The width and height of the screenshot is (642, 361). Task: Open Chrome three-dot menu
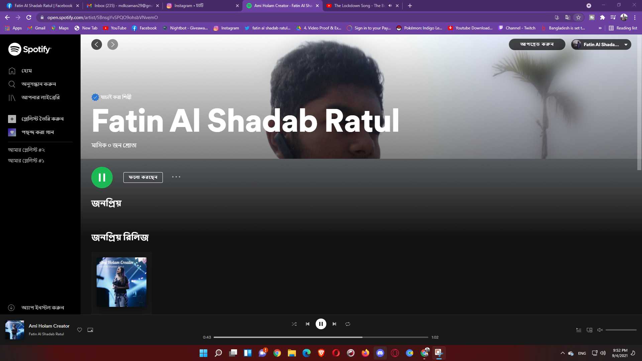click(x=635, y=17)
